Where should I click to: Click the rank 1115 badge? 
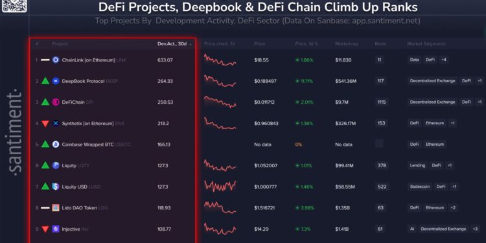pyautogui.click(x=382, y=102)
